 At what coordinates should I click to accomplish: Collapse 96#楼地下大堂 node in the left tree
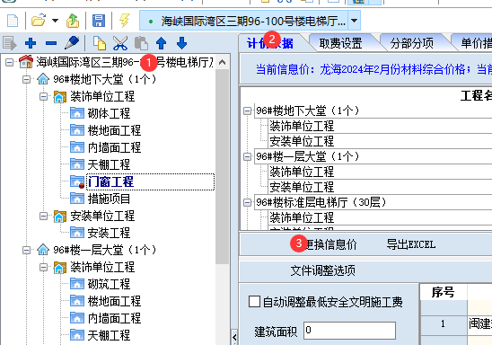coord(26,79)
